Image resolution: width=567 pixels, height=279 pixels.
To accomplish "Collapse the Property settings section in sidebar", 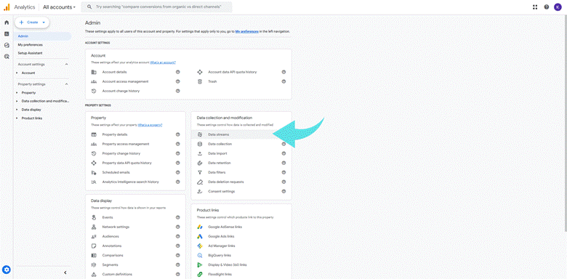I will [x=67, y=84].
